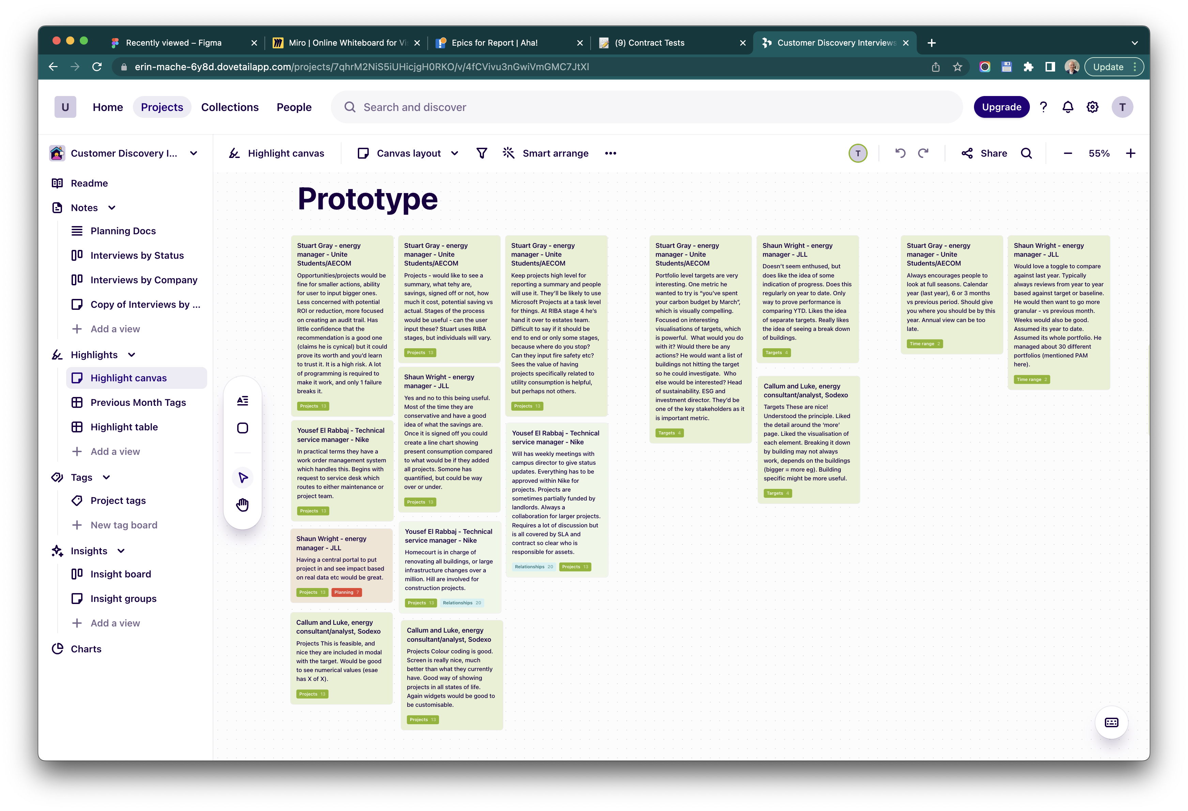Collapse the Highlights section
This screenshot has height=811, width=1188.
[x=132, y=355]
